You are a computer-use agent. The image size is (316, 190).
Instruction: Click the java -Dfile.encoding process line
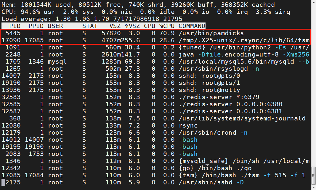click(x=244, y=54)
